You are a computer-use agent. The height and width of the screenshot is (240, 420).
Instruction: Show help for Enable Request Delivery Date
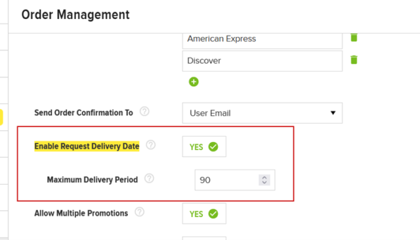(151, 145)
